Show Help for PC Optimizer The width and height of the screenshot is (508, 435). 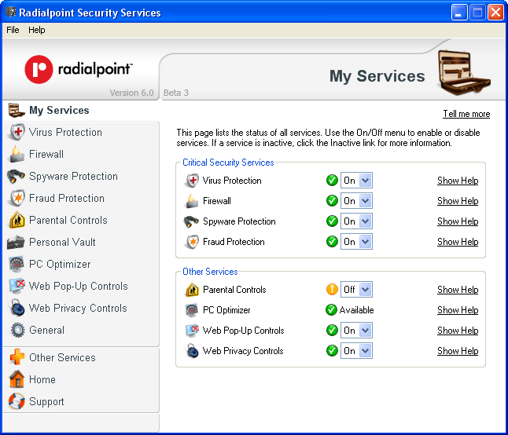(458, 310)
